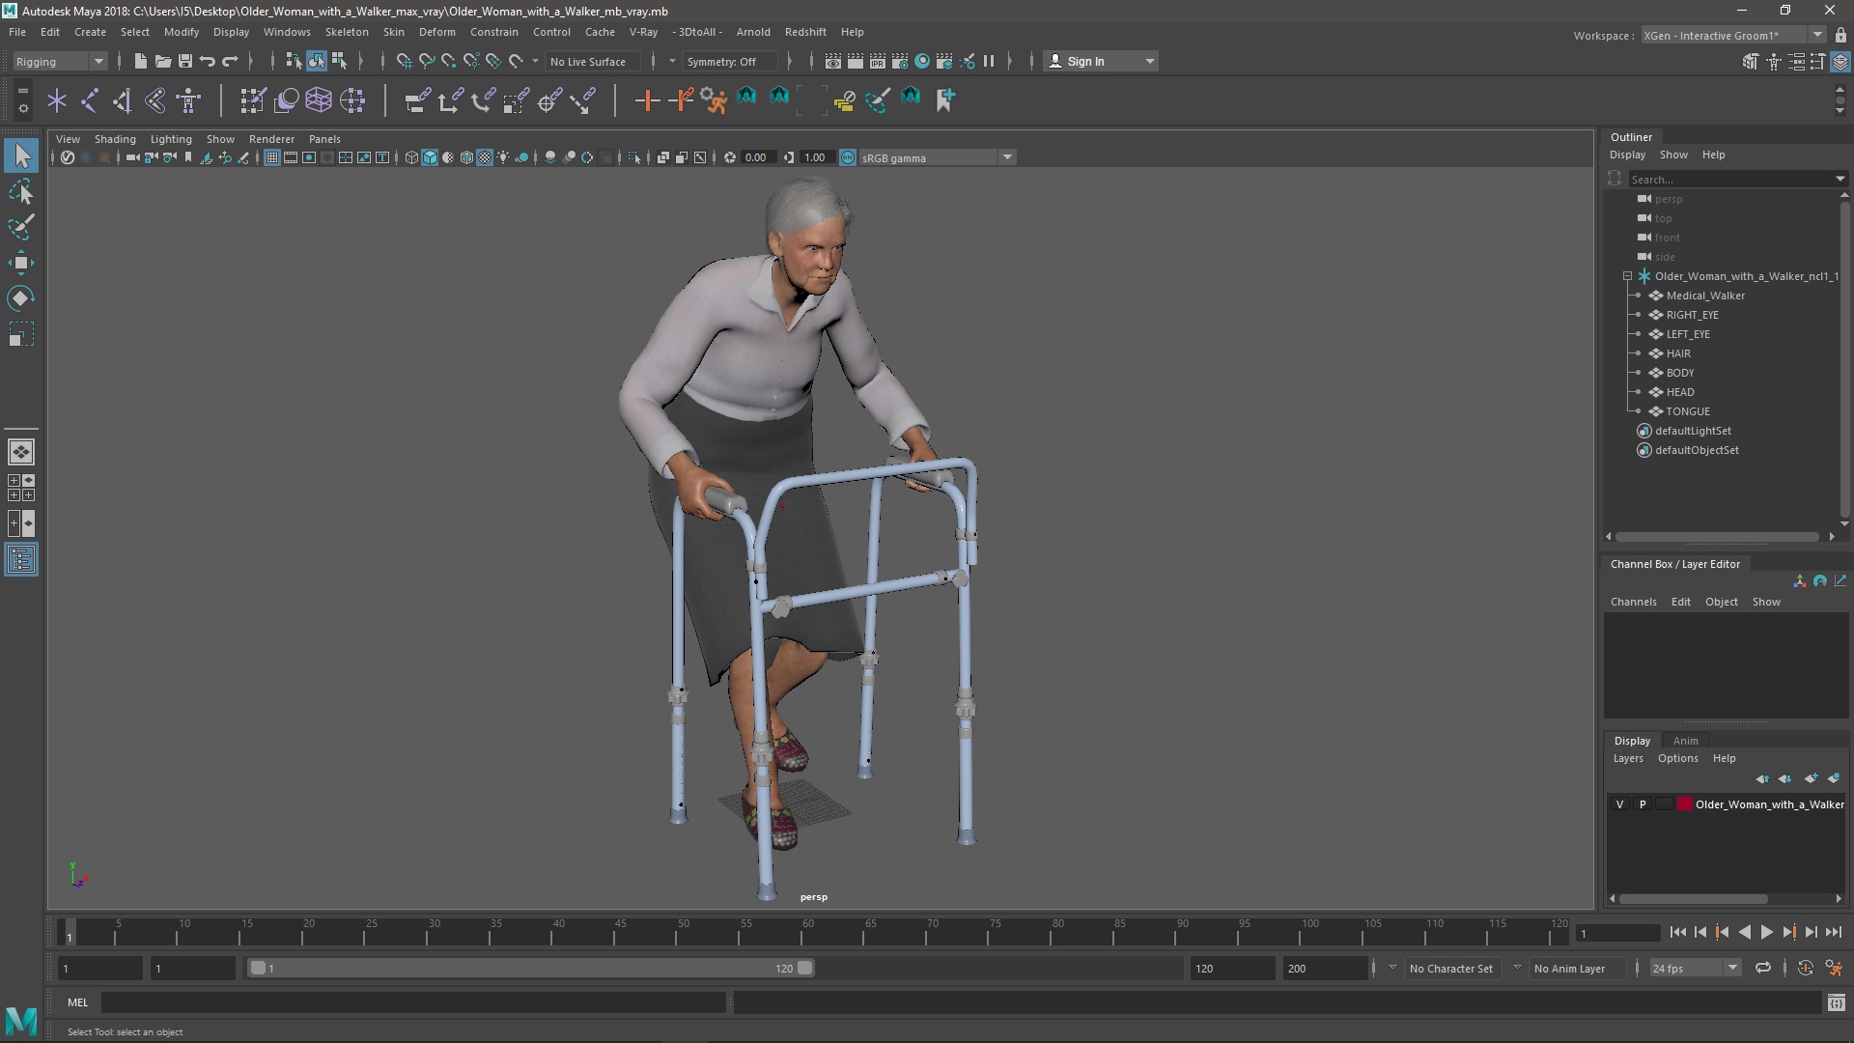Switch to single perspective pane layout

pos(21,451)
